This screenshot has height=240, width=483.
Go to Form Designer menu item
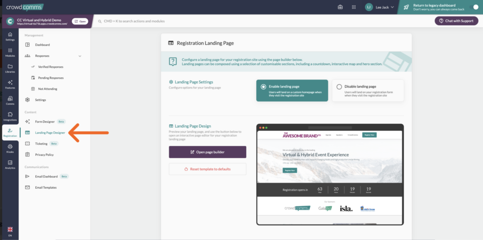coord(45,121)
